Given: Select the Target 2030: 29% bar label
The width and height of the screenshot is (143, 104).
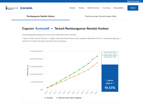Looking at the screenshot, I should 110,52.
